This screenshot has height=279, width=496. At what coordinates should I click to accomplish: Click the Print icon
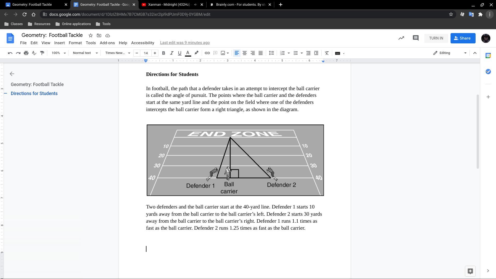pos(26,53)
